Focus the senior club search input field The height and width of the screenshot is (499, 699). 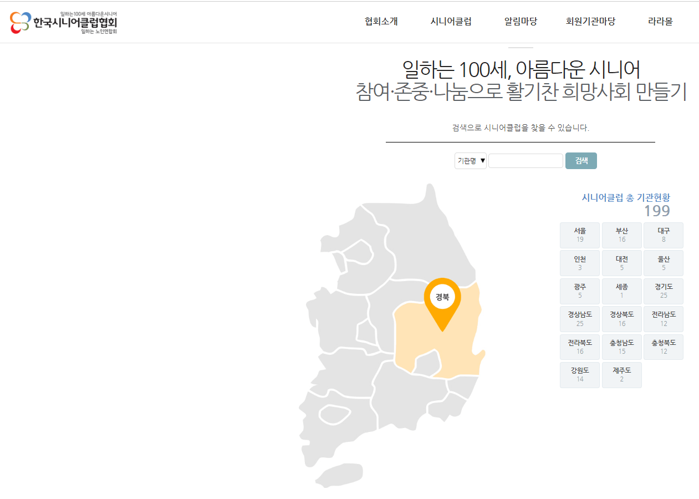[525, 161]
